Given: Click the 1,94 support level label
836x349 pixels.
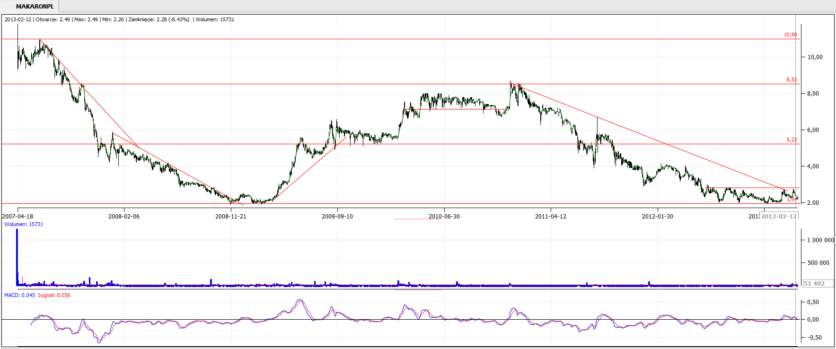Looking at the screenshot, I should pos(792,199).
